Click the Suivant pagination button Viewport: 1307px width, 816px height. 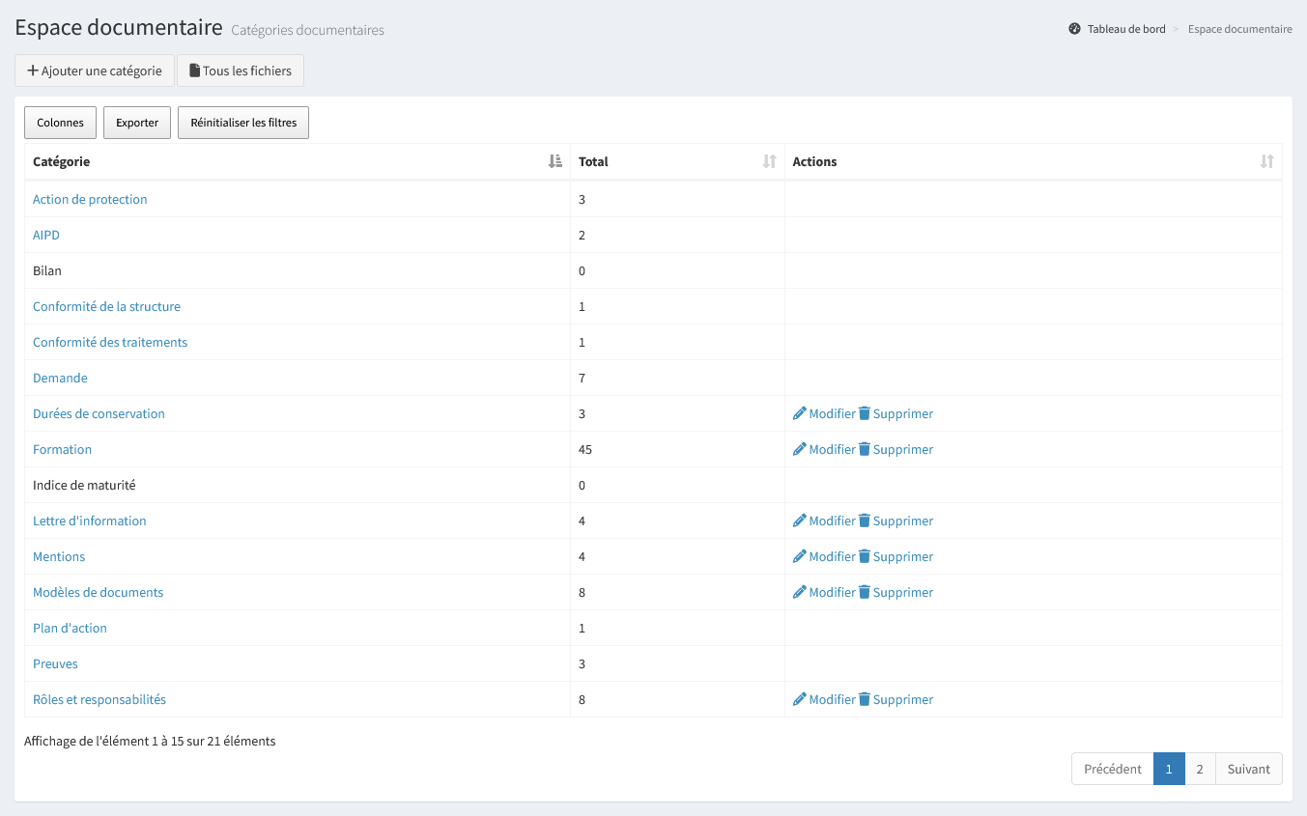pyautogui.click(x=1248, y=769)
